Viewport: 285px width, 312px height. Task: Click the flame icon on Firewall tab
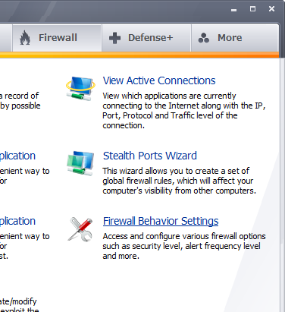click(x=25, y=38)
